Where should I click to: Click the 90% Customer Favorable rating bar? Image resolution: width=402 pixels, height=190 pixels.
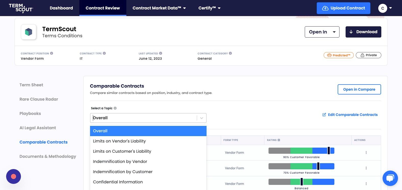pyautogui.click(x=301, y=151)
